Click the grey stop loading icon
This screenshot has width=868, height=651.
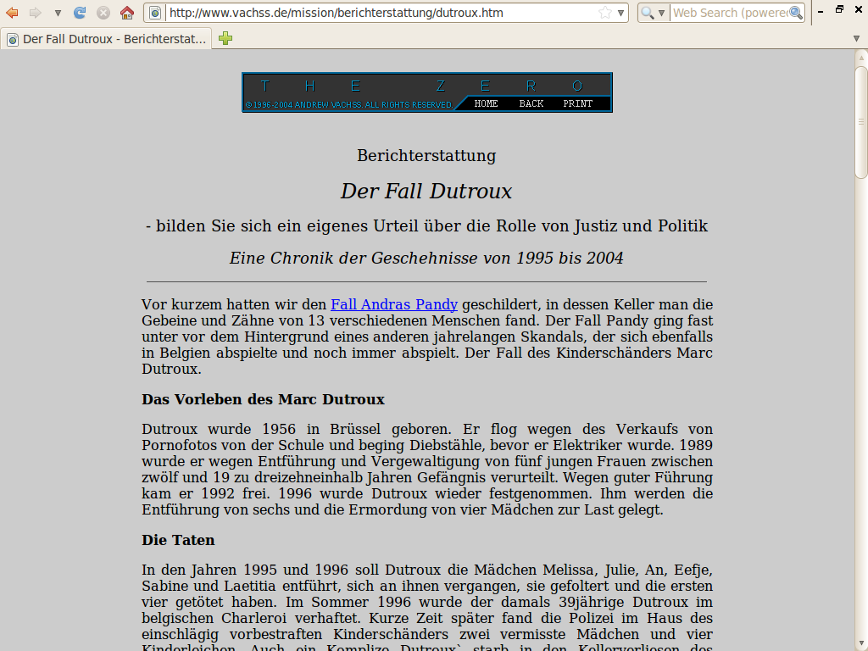tap(103, 12)
